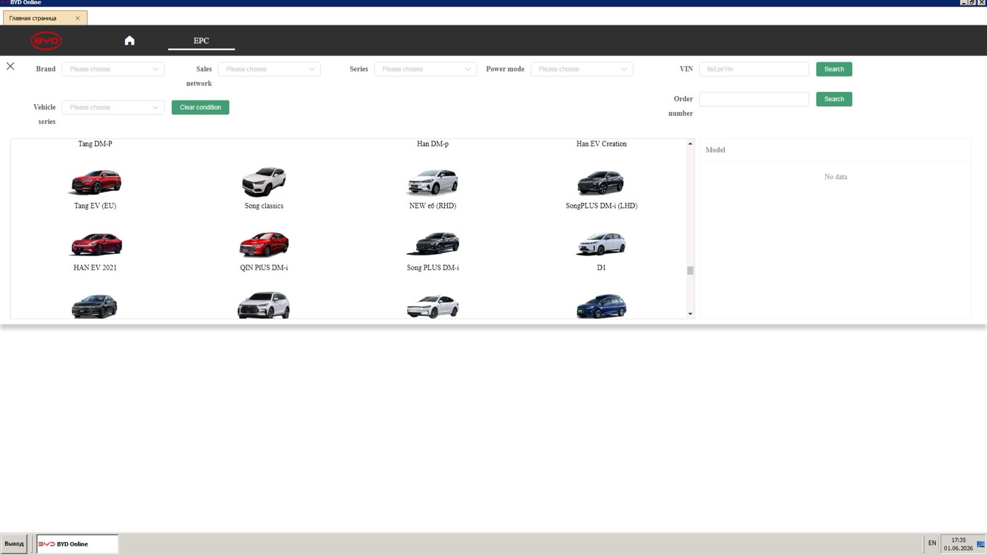This screenshot has height=555, width=987.
Task: Click the Tang EV (EU) text label
Action: point(95,206)
